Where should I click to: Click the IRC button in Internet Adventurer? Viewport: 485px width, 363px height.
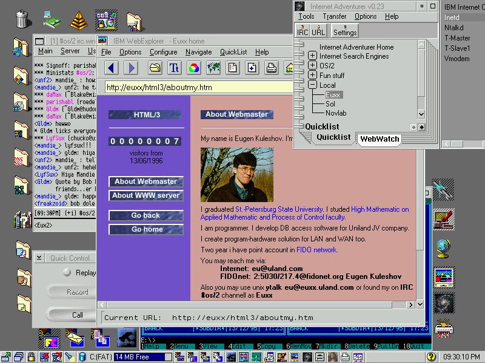coord(302,31)
